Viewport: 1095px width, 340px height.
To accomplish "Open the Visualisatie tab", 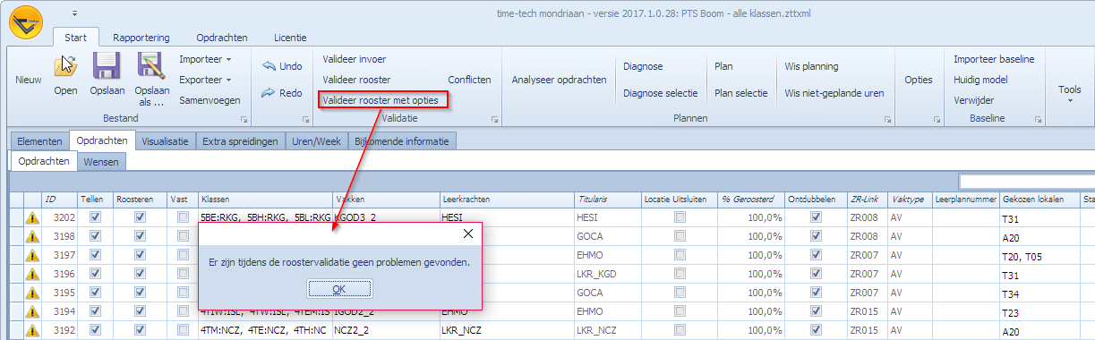I will click(x=166, y=140).
